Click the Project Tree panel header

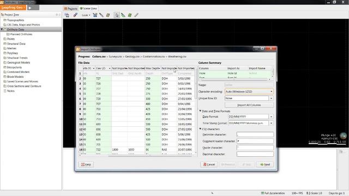pyautogui.click(x=31, y=15)
